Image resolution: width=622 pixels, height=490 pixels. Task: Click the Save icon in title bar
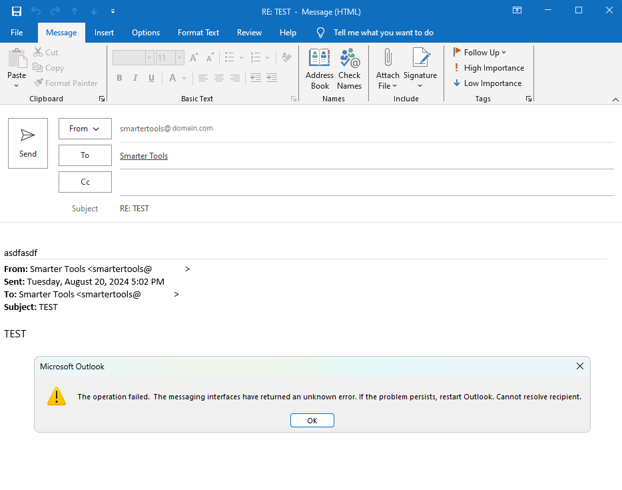[x=17, y=11]
